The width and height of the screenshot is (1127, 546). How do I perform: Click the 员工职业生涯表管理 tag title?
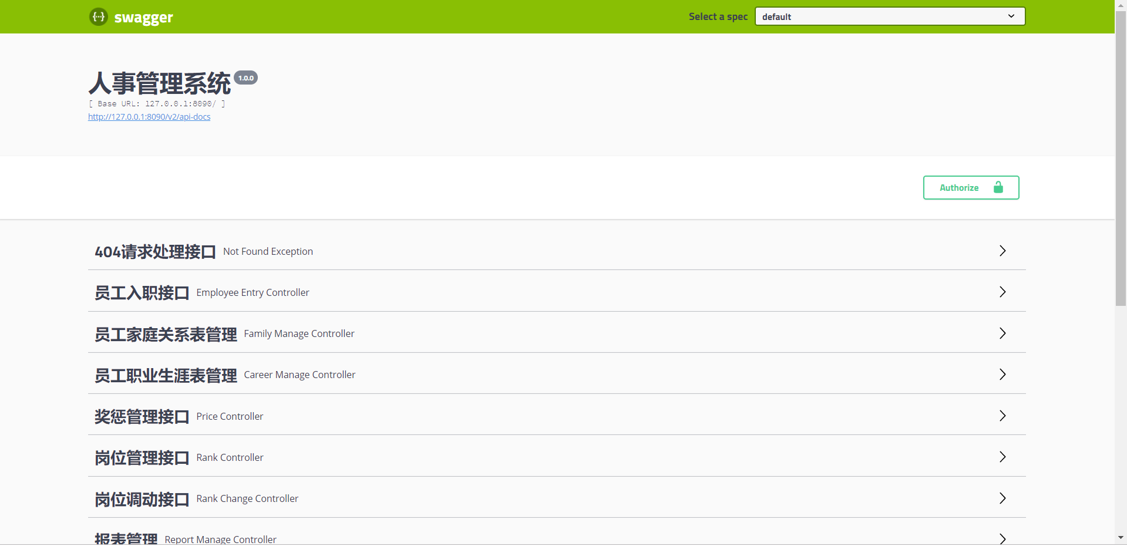click(166, 375)
